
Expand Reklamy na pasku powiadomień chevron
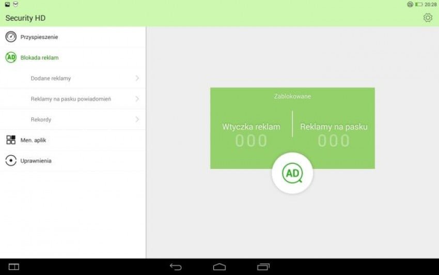[137, 99]
